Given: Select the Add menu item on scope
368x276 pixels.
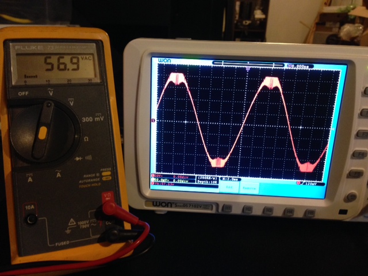Looking at the screenshot, I should (228, 187).
